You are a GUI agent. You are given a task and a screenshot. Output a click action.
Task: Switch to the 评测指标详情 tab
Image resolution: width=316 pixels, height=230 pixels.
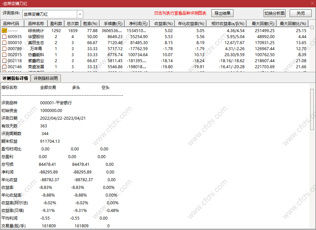pos(15,78)
